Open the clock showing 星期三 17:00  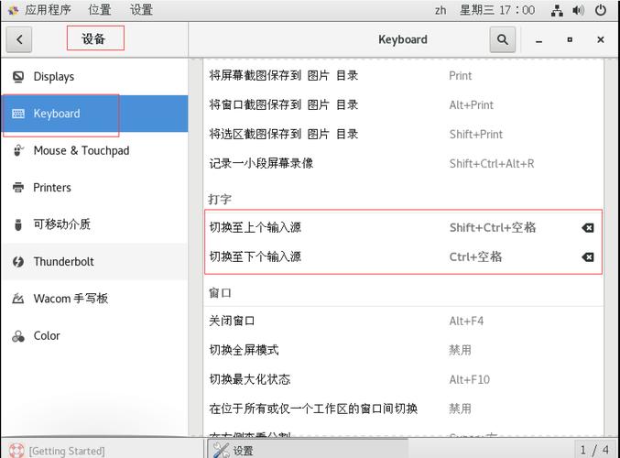497,10
